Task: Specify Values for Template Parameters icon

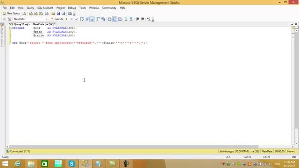Action: coord(149,19)
